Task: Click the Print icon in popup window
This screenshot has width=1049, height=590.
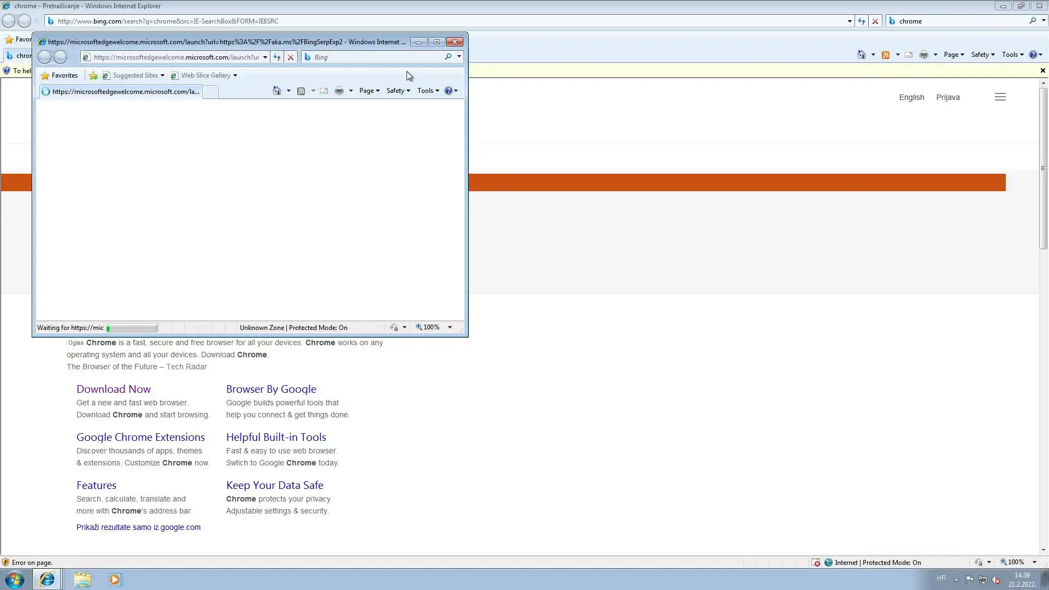Action: [x=339, y=91]
